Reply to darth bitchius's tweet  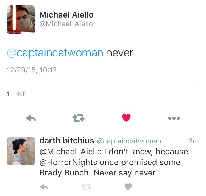44,187
